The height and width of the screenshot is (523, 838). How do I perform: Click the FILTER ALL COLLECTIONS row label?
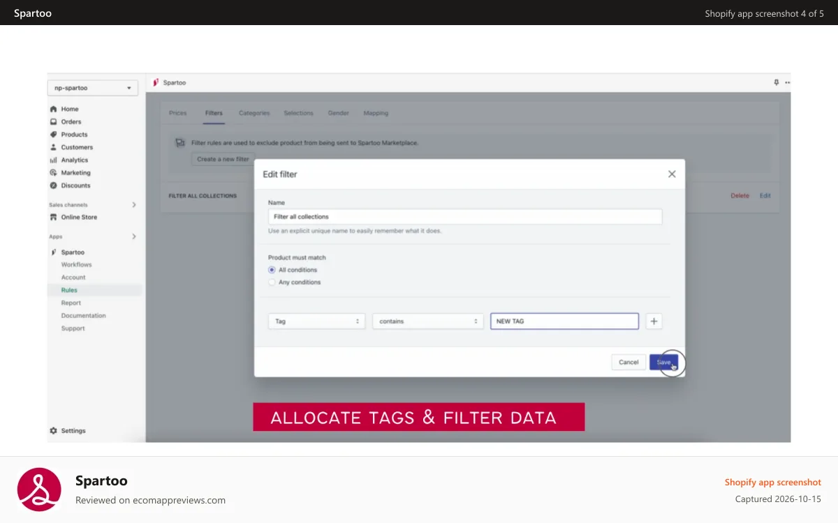pos(203,196)
